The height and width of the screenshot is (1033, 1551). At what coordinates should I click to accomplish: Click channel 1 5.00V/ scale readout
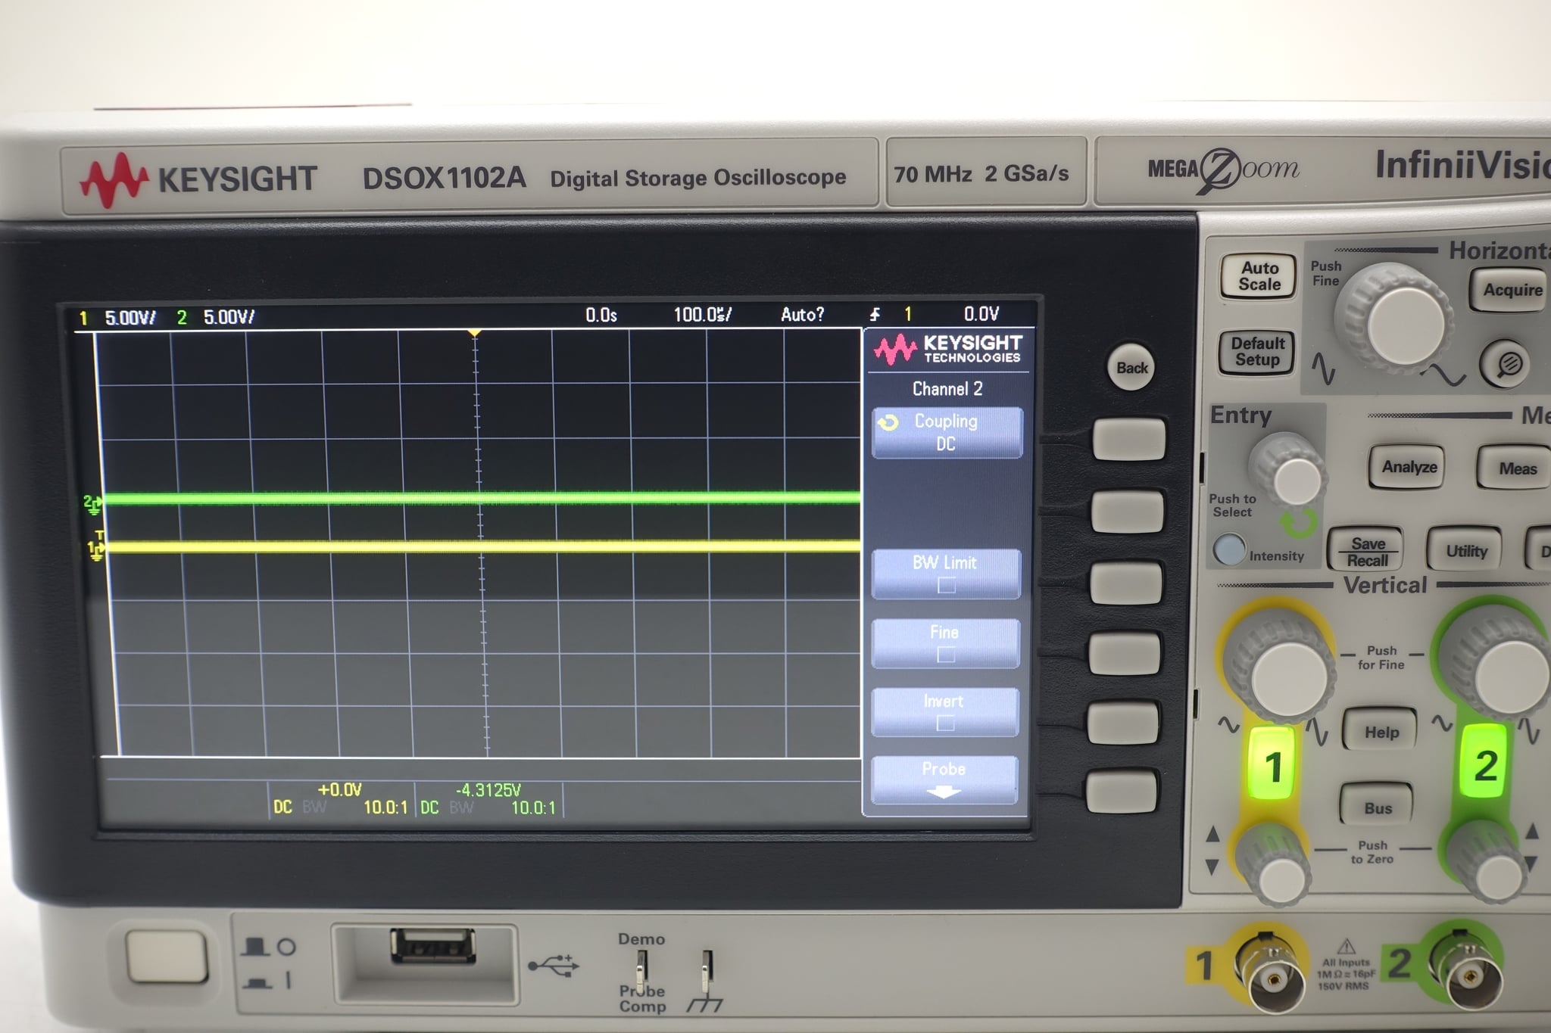130,318
